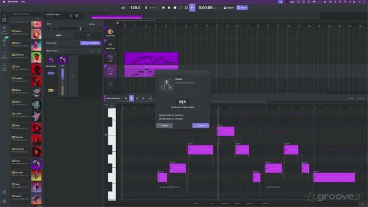Screen dimensions: 368x207
Task: Change the time signature value 4
Action: pos(146,7)
